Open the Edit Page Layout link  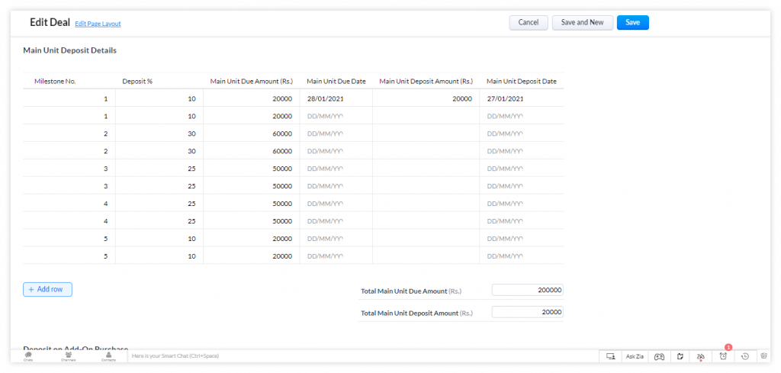pyautogui.click(x=98, y=24)
